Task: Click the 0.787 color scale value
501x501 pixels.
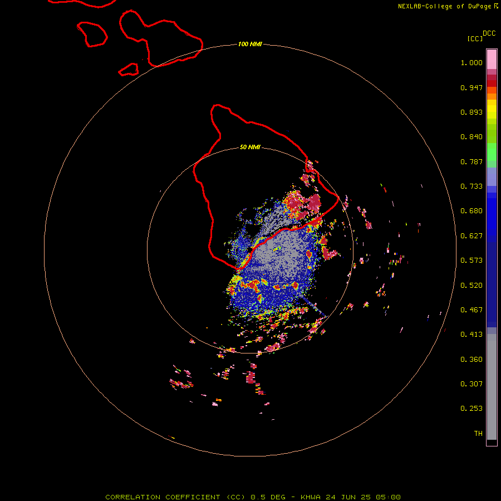Action: pos(471,161)
